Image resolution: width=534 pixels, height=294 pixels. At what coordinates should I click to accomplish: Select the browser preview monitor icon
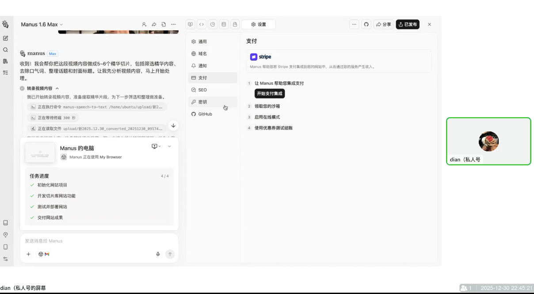(191, 24)
